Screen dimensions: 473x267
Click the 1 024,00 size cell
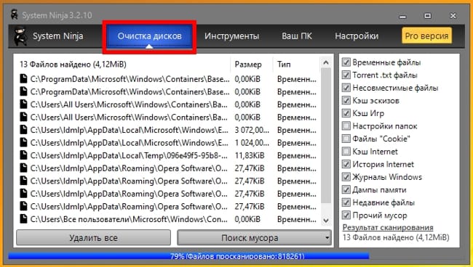coord(252,142)
